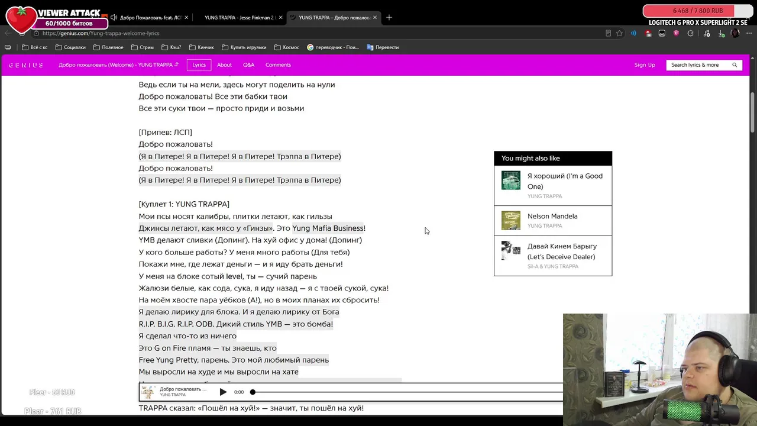Open the browser profile avatar

point(735,33)
